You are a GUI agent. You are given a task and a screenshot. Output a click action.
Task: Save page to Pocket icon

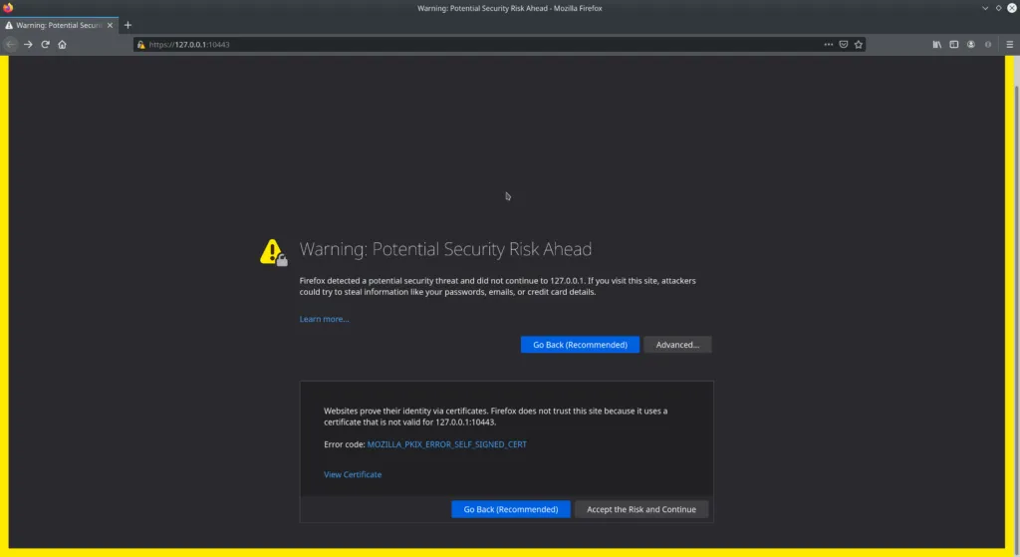coord(843,45)
